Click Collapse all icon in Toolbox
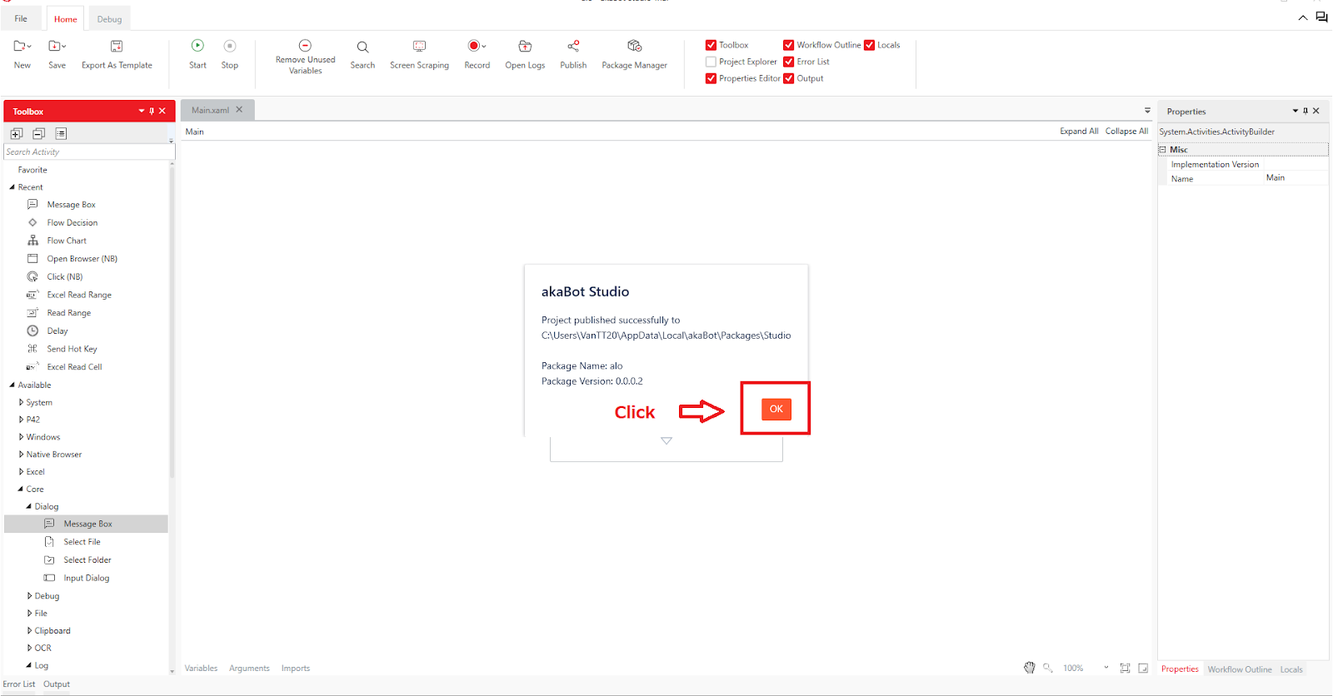 (x=38, y=133)
